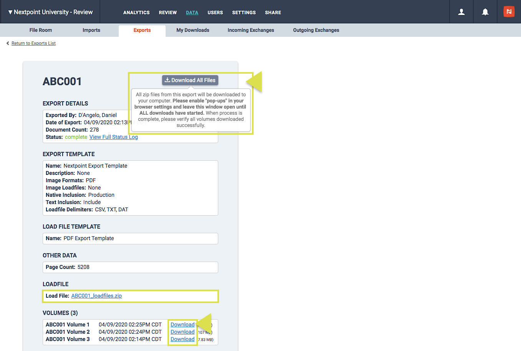The image size is (521, 351).
Task: Open the user profile icon
Action: 461,12
